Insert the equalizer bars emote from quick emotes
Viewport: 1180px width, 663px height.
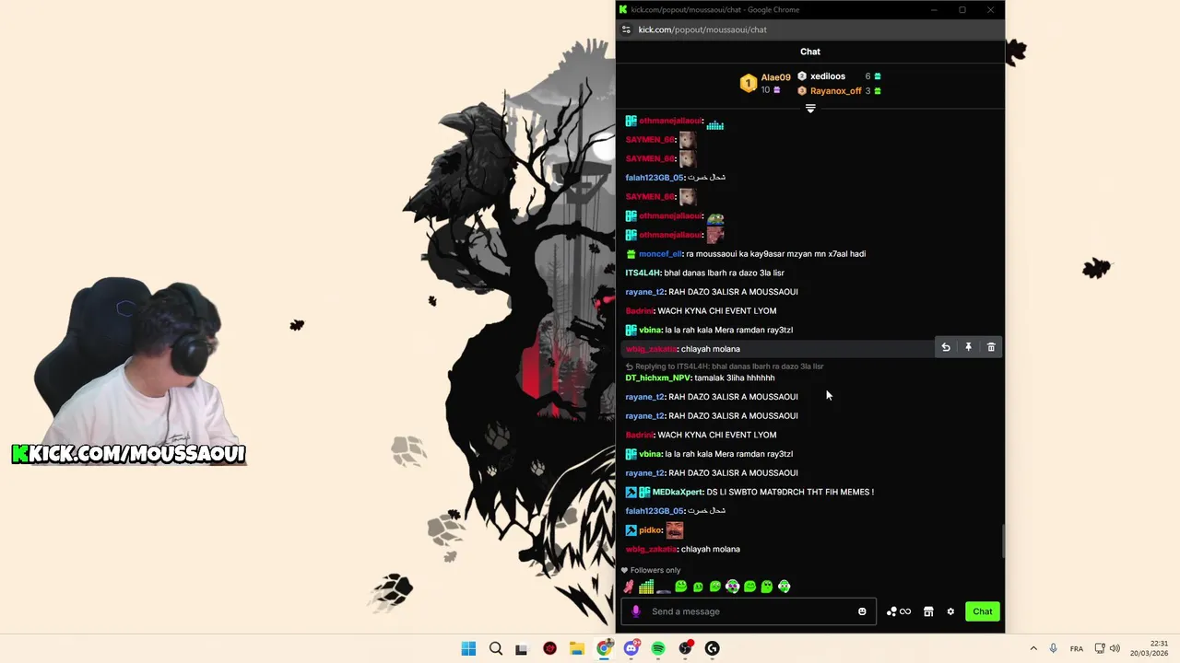[646, 587]
